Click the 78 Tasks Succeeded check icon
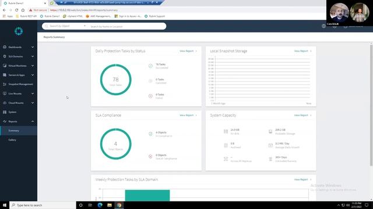 [150, 66]
